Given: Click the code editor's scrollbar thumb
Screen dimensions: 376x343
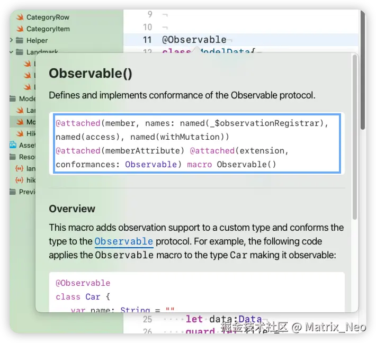Looking at the screenshot, I should [363, 69].
